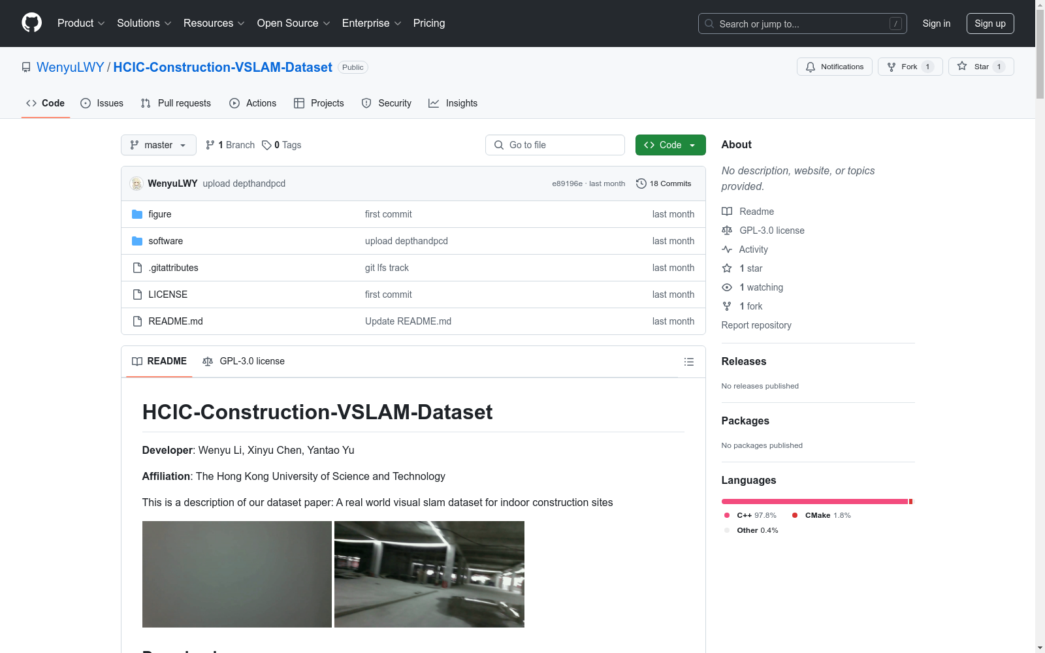
Task: Click the Sign in link
Action: pyautogui.click(x=937, y=24)
